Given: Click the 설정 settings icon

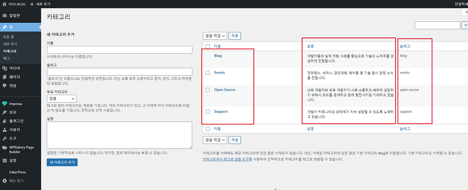Looking at the screenshot, I should 5,160.
